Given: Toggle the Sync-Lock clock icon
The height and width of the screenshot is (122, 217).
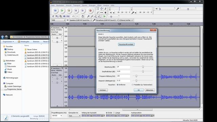Looking at the screenshot, I should pos(83,16).
